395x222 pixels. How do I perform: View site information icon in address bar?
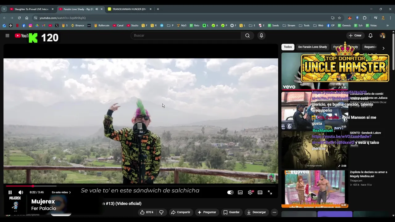tap(35, 18)
